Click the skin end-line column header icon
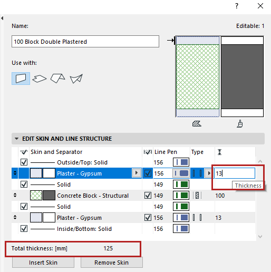 click(x=148, y=152)
